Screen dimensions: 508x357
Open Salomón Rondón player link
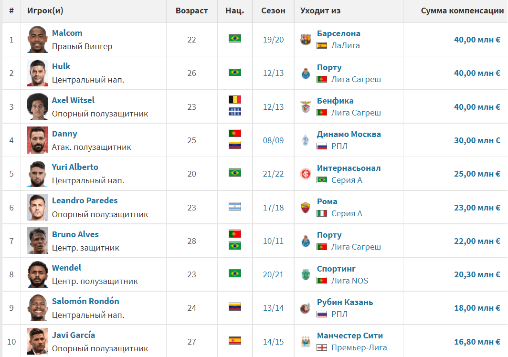(85, 301)
